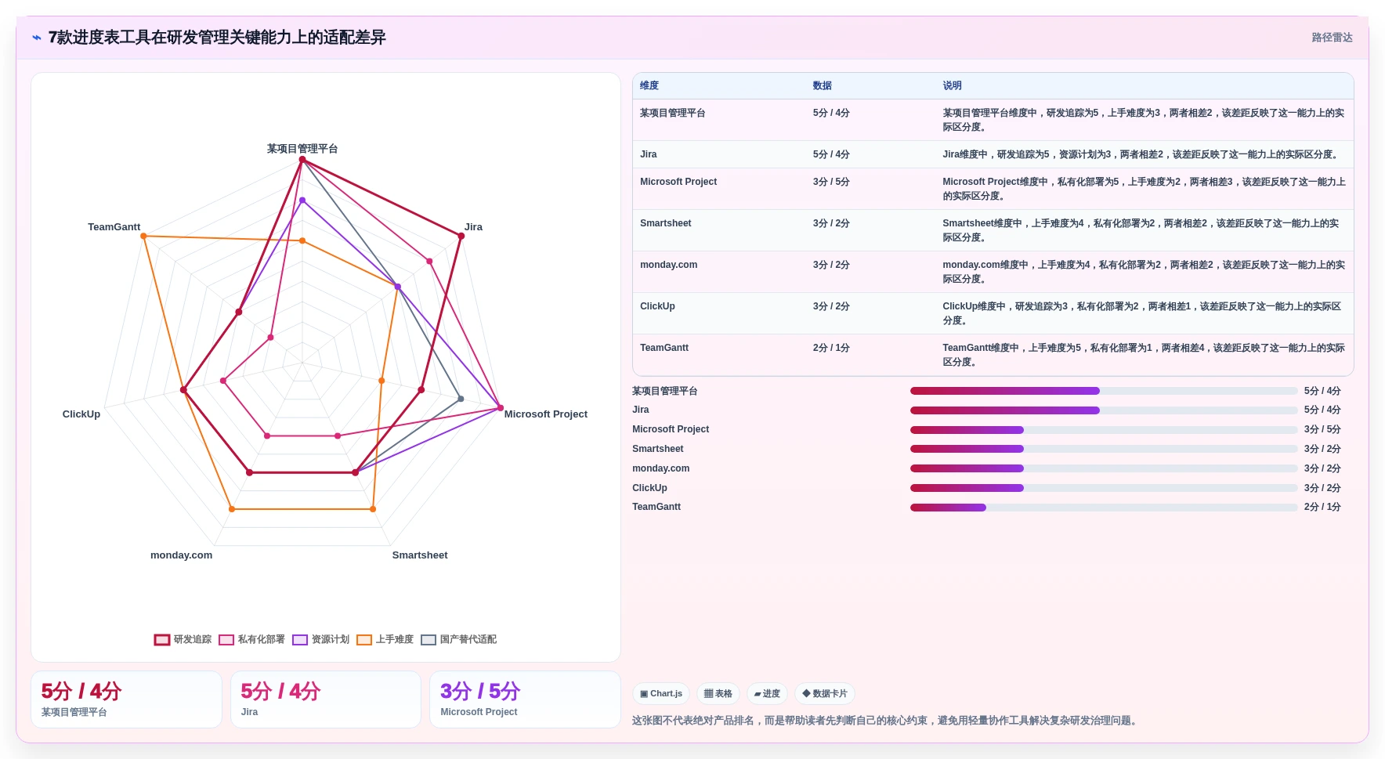Click the monday.com radar axis label
This screenshot has height=759, width=1385.
(181, 555)
